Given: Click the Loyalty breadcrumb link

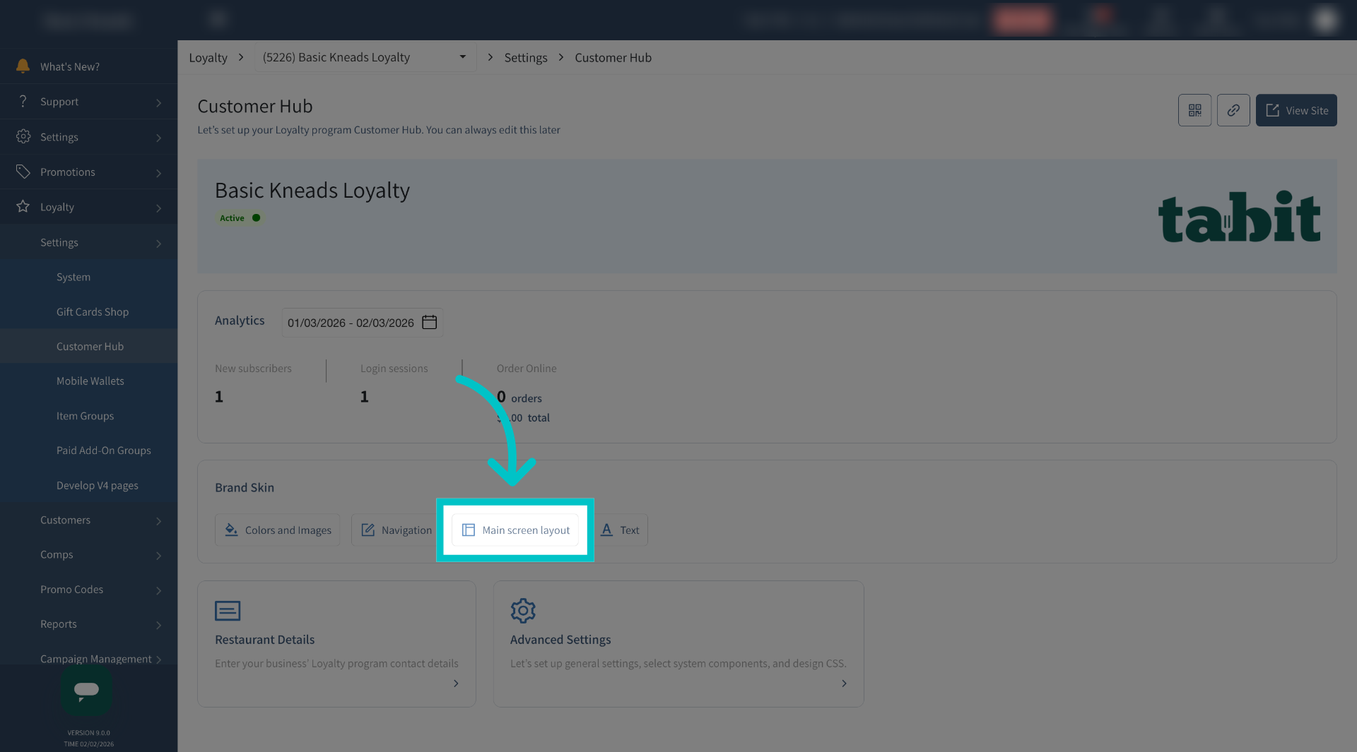Looking at the screenshot, I should (208, 57).
